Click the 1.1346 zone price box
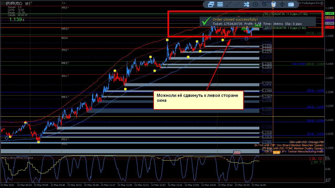The width and height of the screenshot is (335, 188). 267,91
